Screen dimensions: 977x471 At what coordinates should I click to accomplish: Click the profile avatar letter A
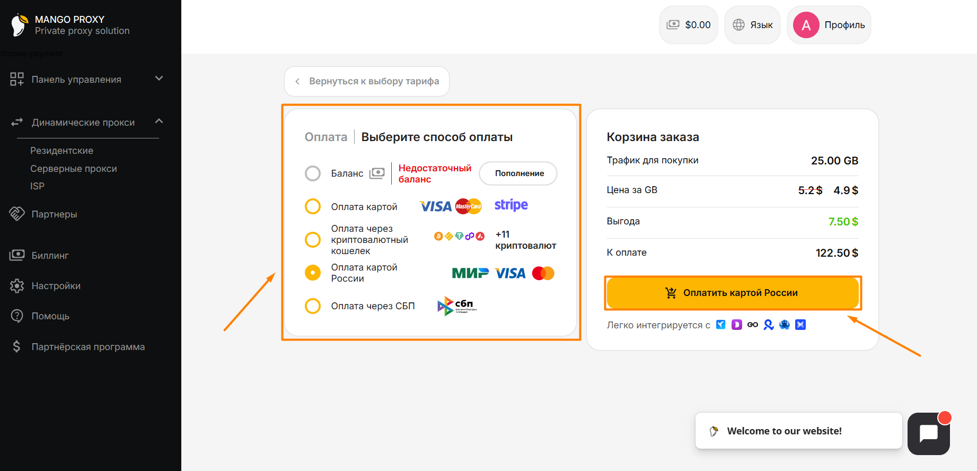[x=806, y=25]
